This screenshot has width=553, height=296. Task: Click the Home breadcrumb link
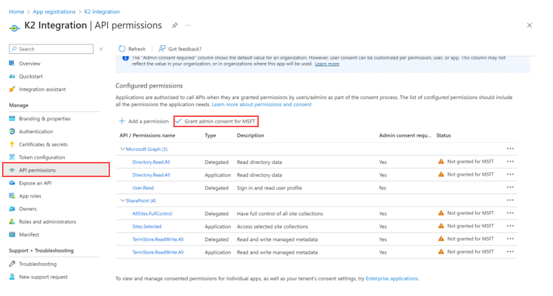click(16, 12)
